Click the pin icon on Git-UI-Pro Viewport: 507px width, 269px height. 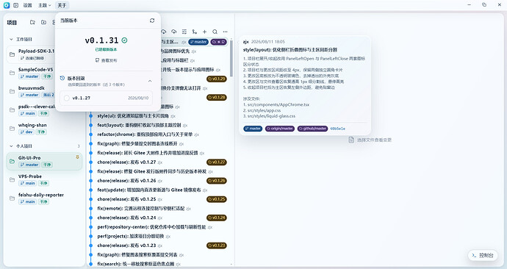(x=77, y=157)
